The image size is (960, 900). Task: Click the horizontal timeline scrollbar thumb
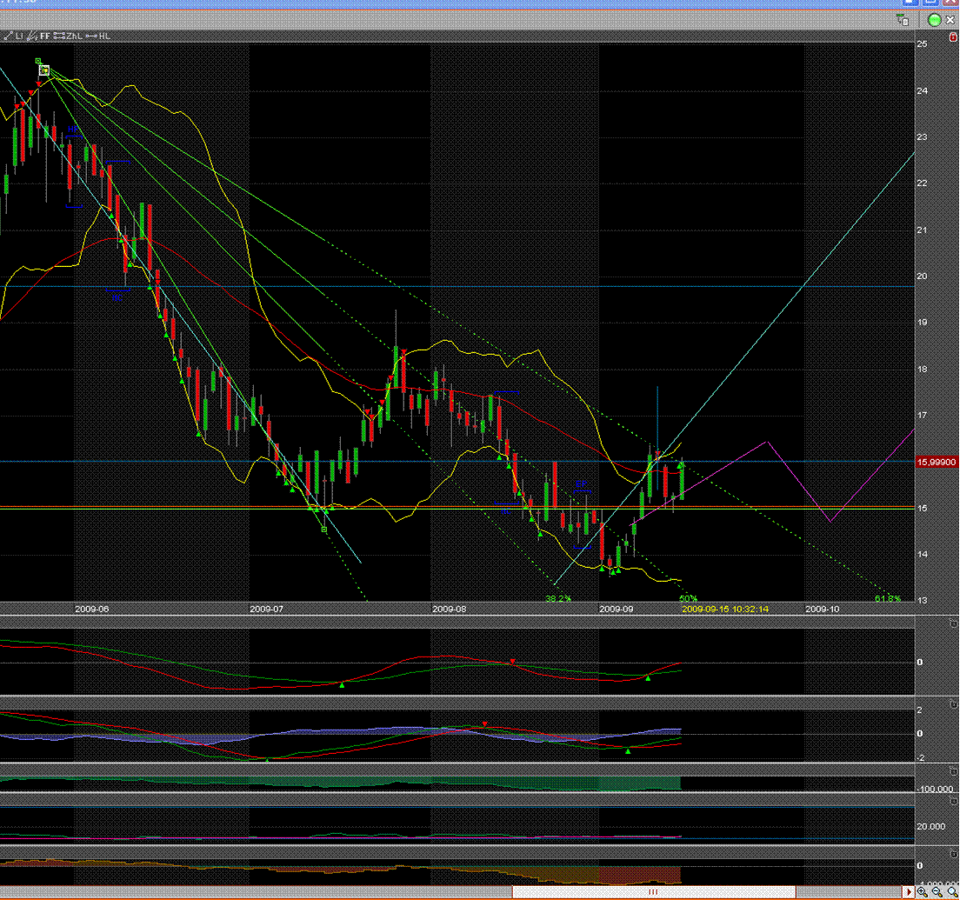tap(653, 892)
